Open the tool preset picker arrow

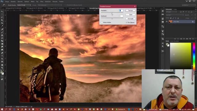click(6, 5)
